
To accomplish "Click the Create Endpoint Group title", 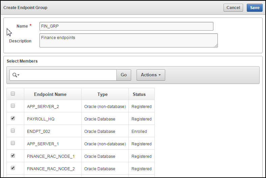I will 25,8.
